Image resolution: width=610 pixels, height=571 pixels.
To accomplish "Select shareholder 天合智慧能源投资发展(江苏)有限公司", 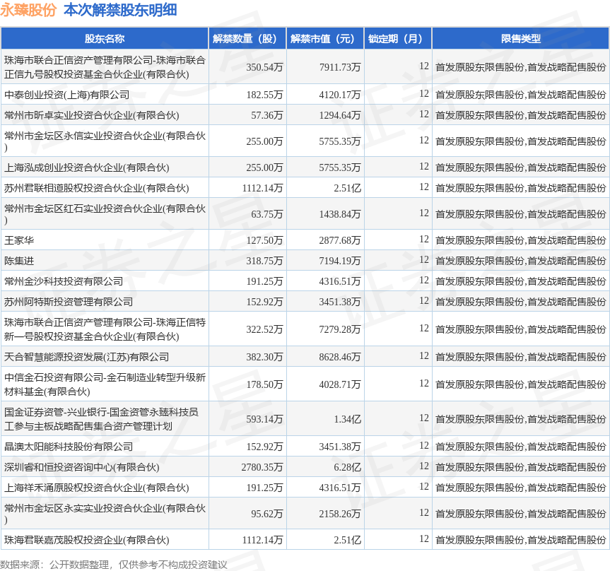I will 86,357.
